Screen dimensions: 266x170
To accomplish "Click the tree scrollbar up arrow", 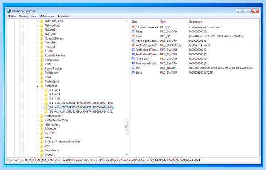I will [x=126, y=21].
